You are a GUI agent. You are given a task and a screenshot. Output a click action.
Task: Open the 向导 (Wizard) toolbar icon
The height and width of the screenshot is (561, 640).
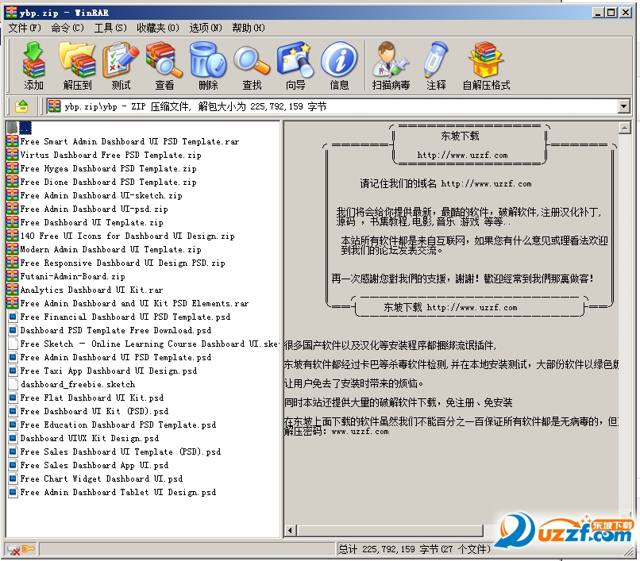295,60
